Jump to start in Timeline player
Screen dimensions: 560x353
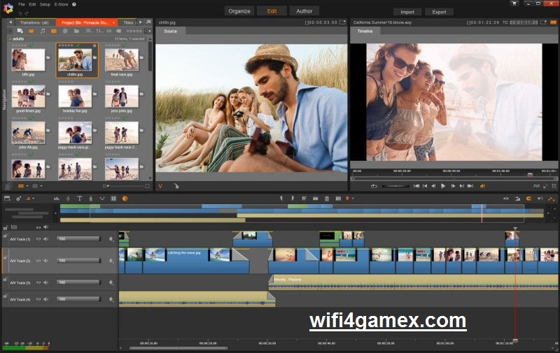tap(416, 186)
